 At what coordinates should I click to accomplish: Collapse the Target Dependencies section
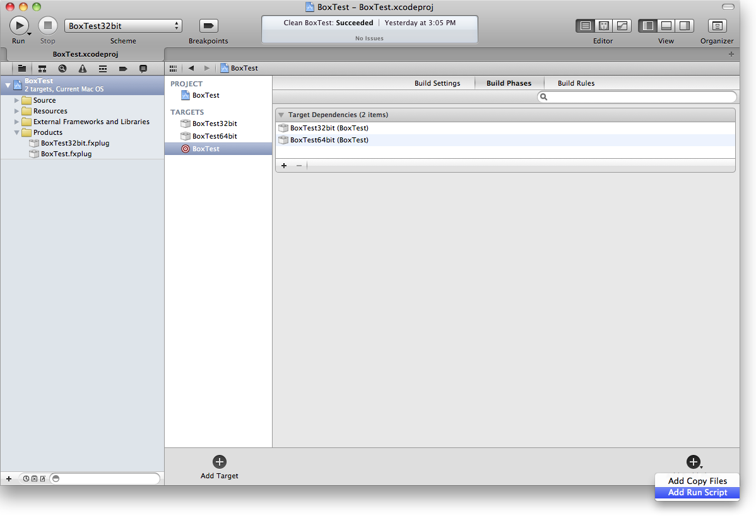[x=281, y=115]
